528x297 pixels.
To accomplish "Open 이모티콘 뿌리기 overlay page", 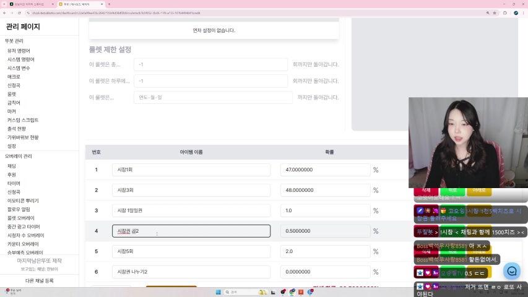I will point(23,200).
